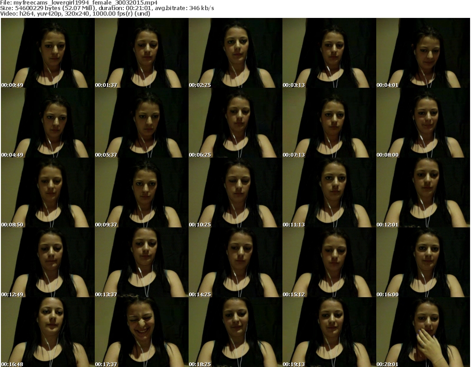The image size is (471, 367).
Task: Select the thumbnail stamped 00:03:13
Action: (x=329, y=53)
